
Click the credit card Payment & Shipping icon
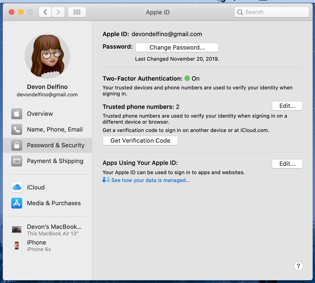17,161
